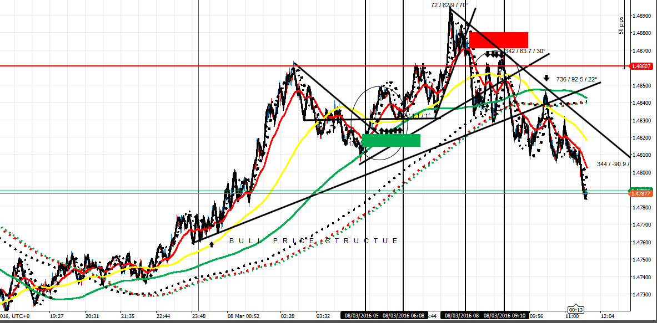Click the orange 1.47877 current price label

point(643,193)
